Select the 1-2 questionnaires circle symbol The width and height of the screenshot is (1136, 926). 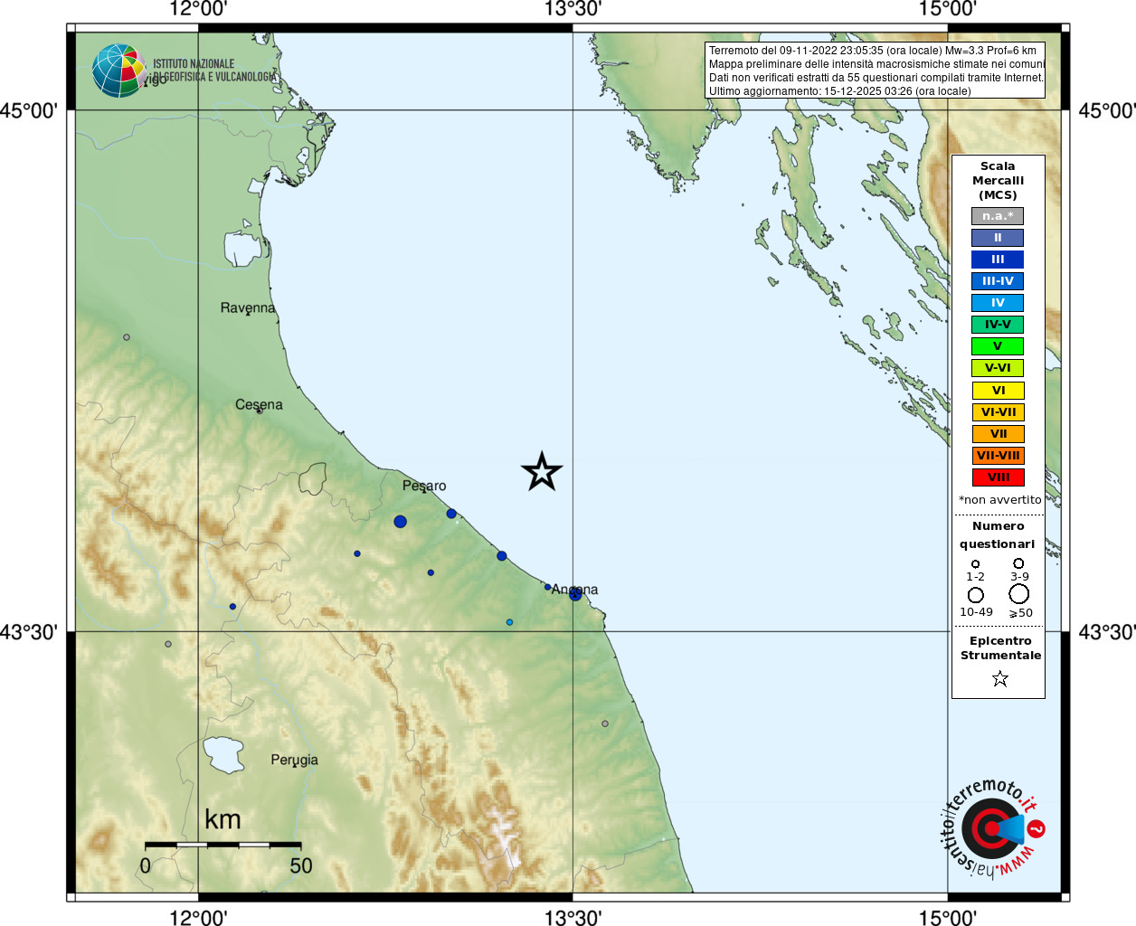point(975,563)
